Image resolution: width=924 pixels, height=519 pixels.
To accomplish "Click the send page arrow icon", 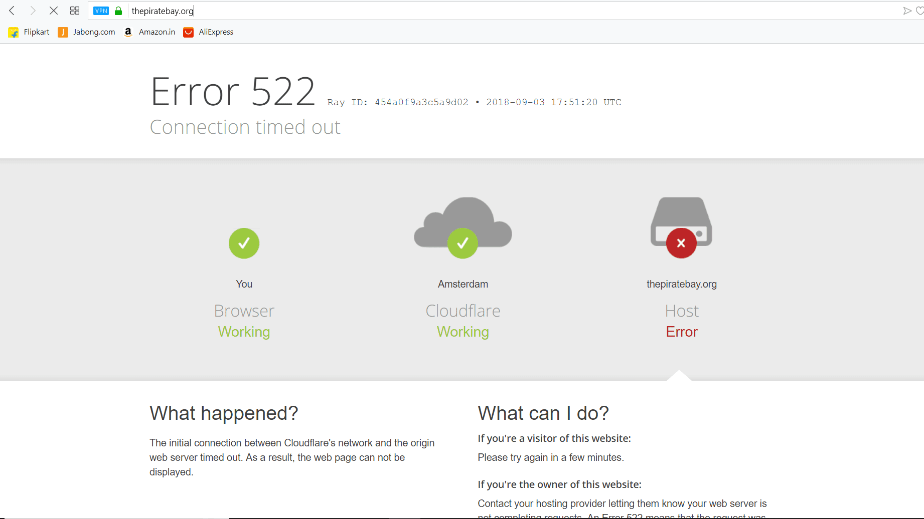I will point(907,11).
